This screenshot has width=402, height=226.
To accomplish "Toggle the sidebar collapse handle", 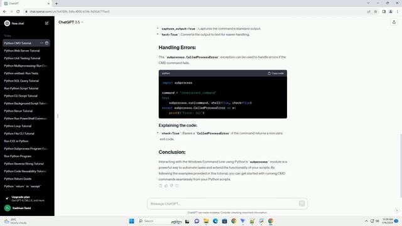I will click(58, 116).
